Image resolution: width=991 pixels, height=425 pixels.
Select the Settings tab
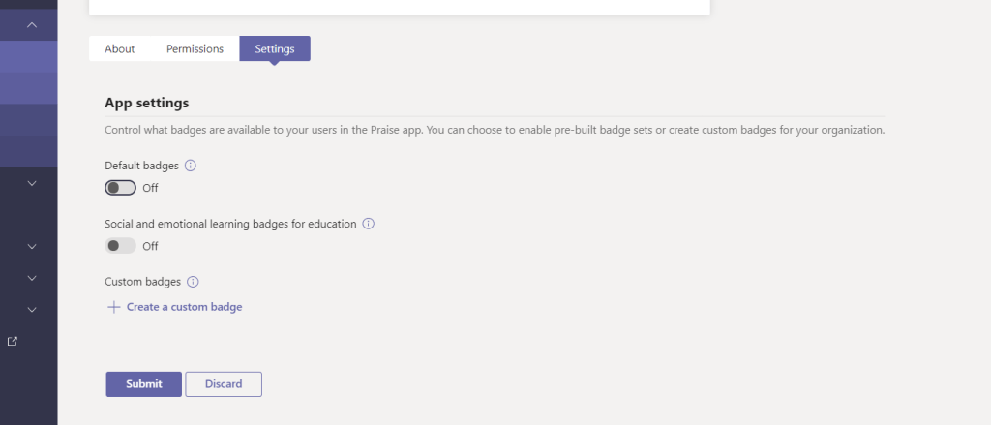[x=275, y=48]
